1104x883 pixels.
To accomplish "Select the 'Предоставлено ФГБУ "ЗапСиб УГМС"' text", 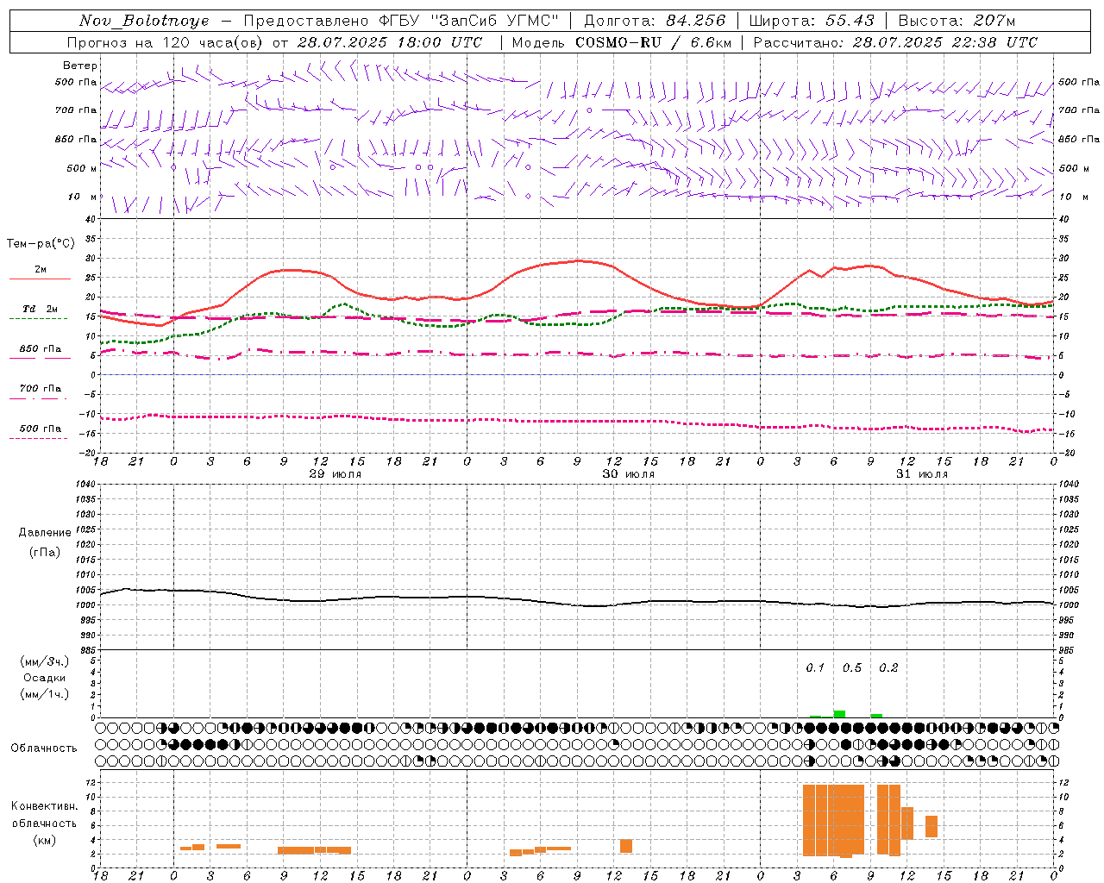I will (401, 21).
